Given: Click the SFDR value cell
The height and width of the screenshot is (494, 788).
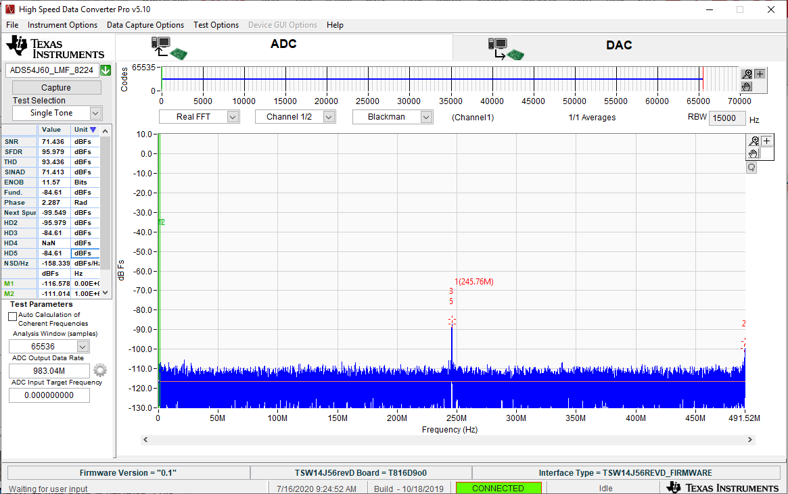Looking at the screenshot, I should (53, 152).
